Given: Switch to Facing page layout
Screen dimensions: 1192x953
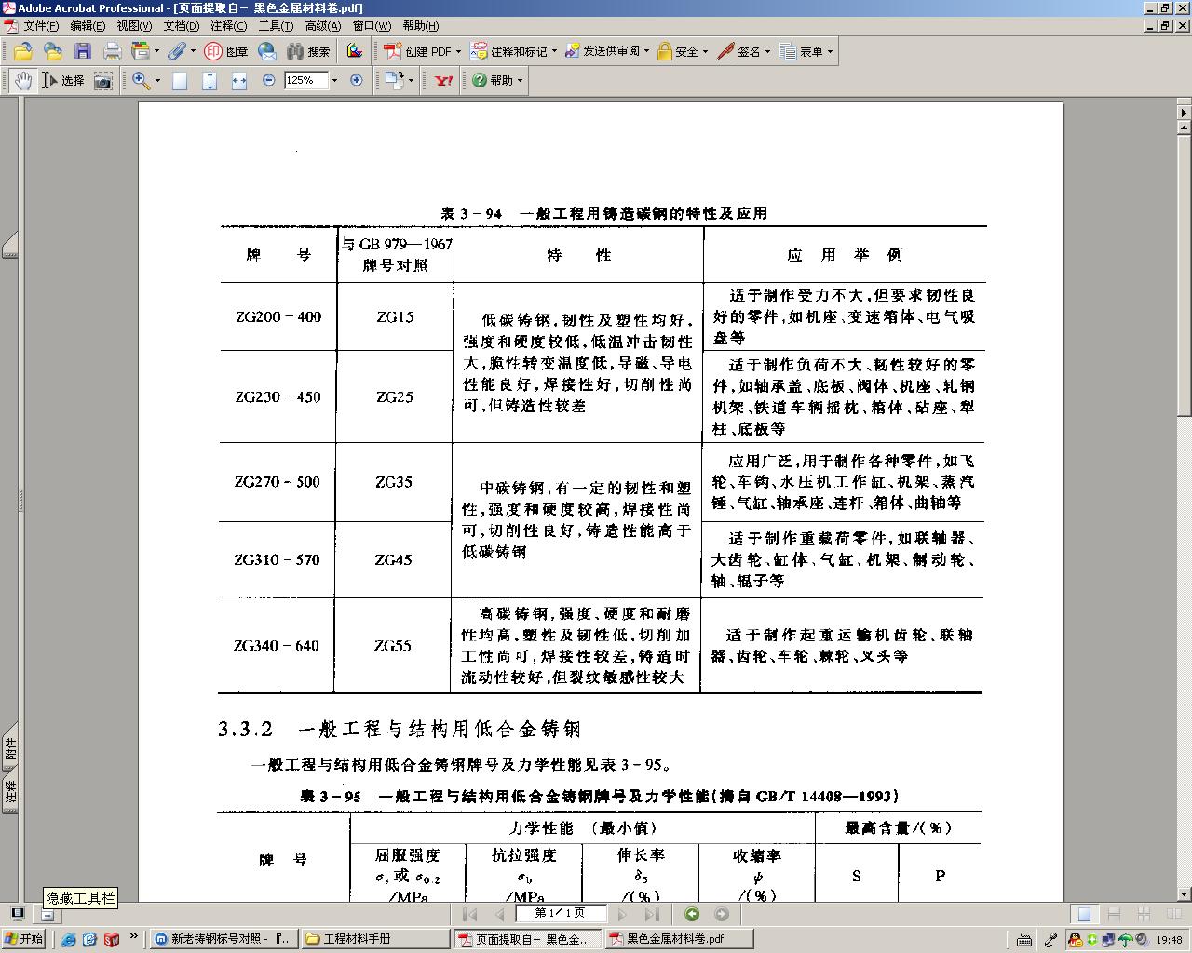Looking at the screenshot, I should 1173,914.
